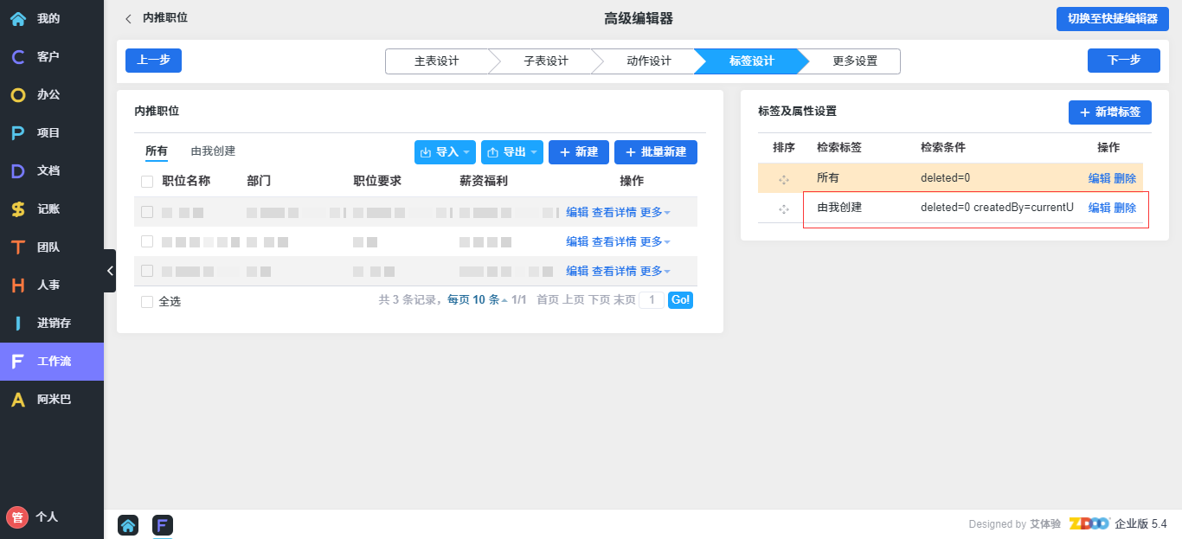This screenshot has height=539, width=1182.
Task: Open the 阿米巴 module icon
Action: 17,400
